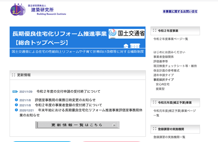Image resolution: width=218 pixels, height=142 pixels.
Task: Click the info icon beside 2020/12/21 entry
Action: pyautogui.click(x=16, y=110)
